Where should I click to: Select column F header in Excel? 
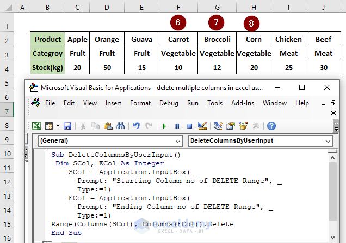point(178,7)
